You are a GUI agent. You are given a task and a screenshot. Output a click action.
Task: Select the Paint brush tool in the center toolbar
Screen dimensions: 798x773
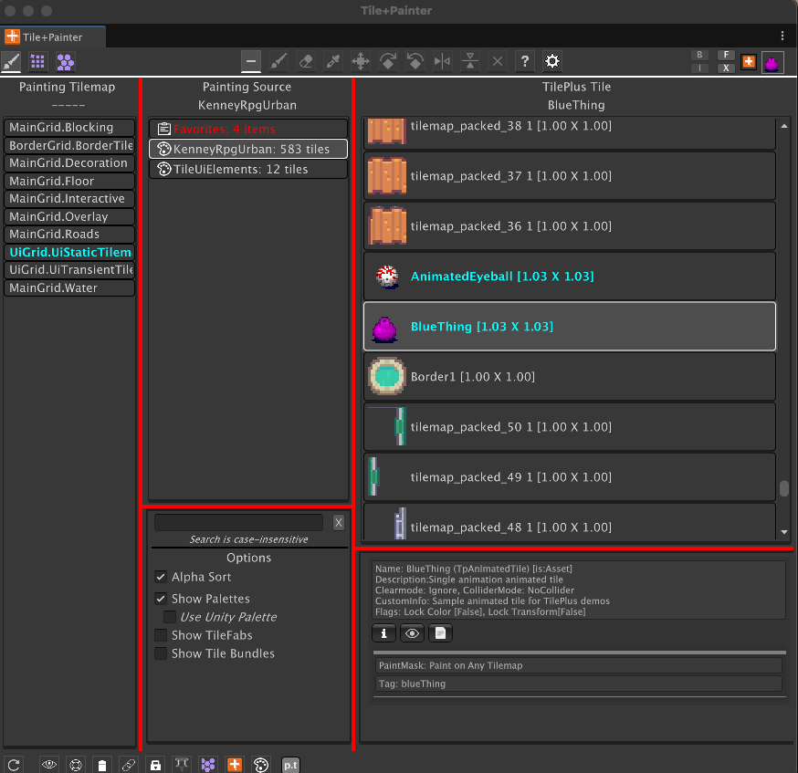pos(278,62)
